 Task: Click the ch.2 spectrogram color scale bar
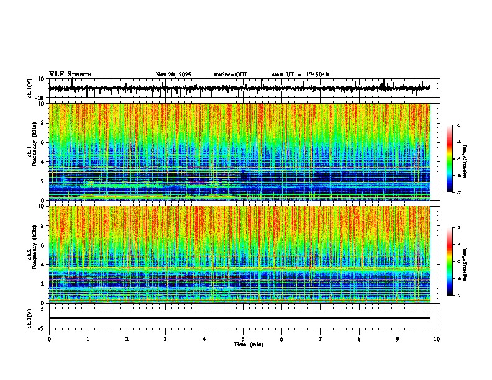pyautogui.click(x=449, y=261)
